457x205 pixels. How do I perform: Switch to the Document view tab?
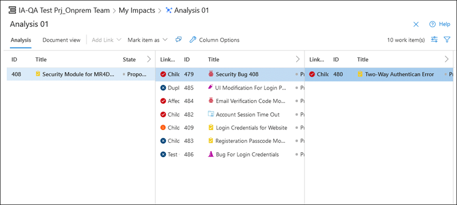pyautogui.click(x=62, y=40)
